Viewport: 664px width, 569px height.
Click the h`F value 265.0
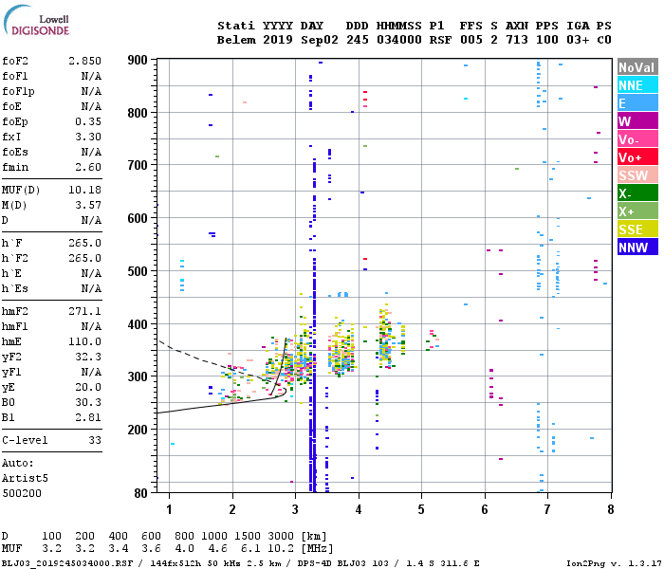[x=85, y=243]
